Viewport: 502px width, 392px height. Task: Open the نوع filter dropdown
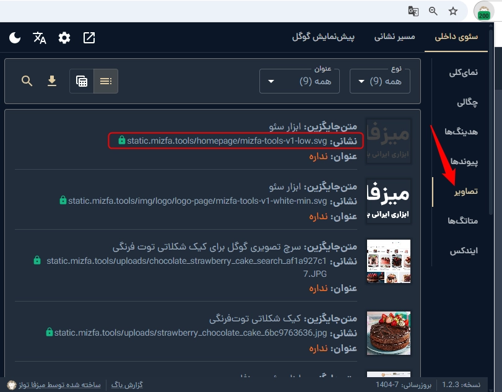[379, 81]
